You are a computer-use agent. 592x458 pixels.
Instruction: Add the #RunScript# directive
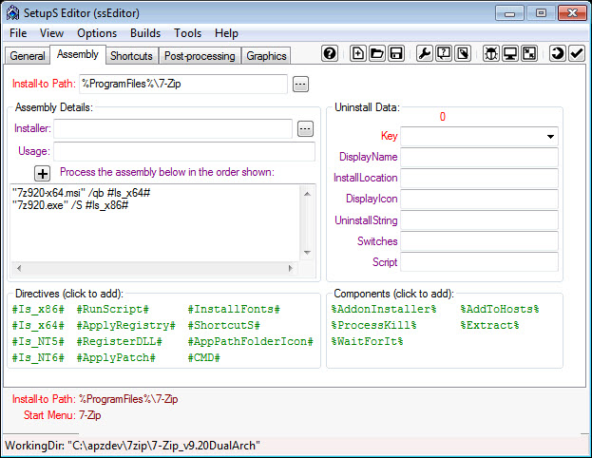pos(113,310)
